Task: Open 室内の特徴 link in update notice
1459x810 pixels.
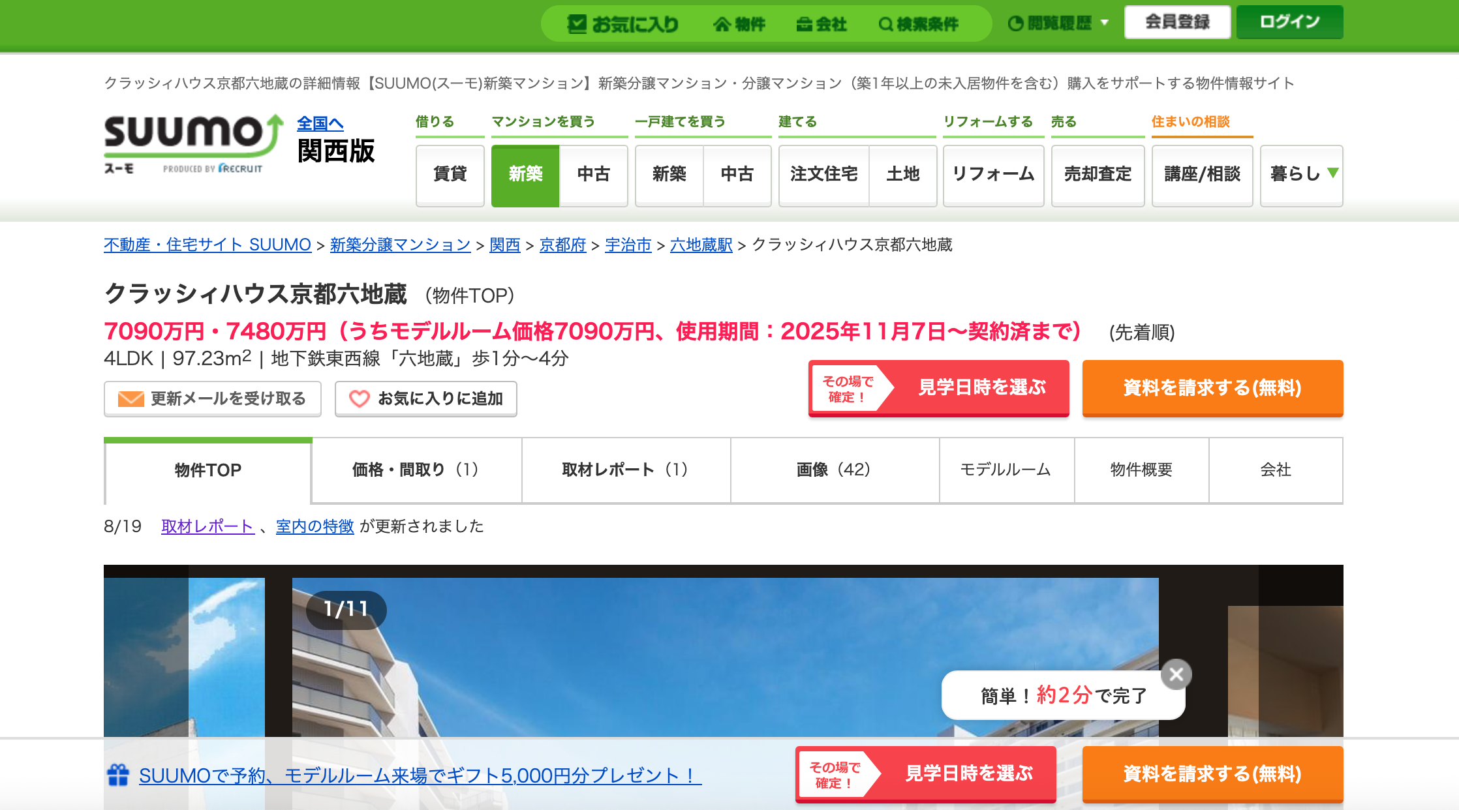Action: coord(315,526)
